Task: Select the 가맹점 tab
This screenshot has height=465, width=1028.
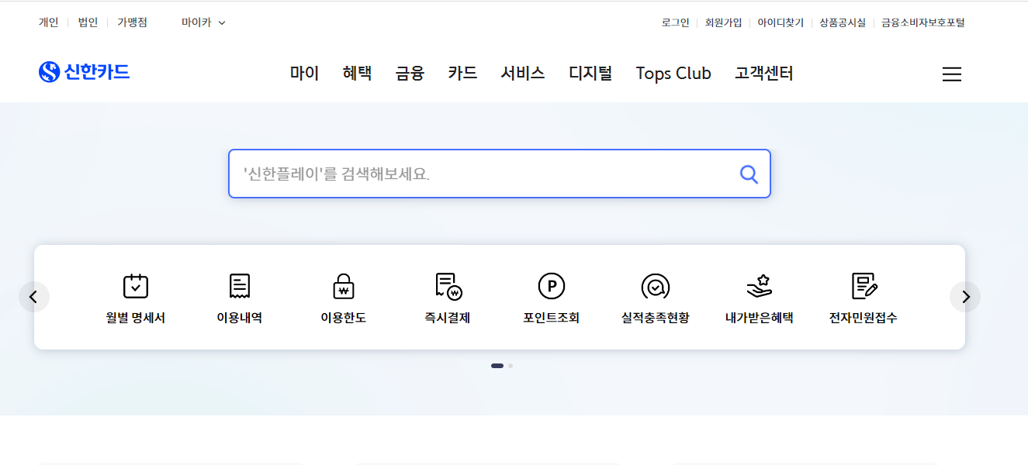Action: click(x=132, y=22)
